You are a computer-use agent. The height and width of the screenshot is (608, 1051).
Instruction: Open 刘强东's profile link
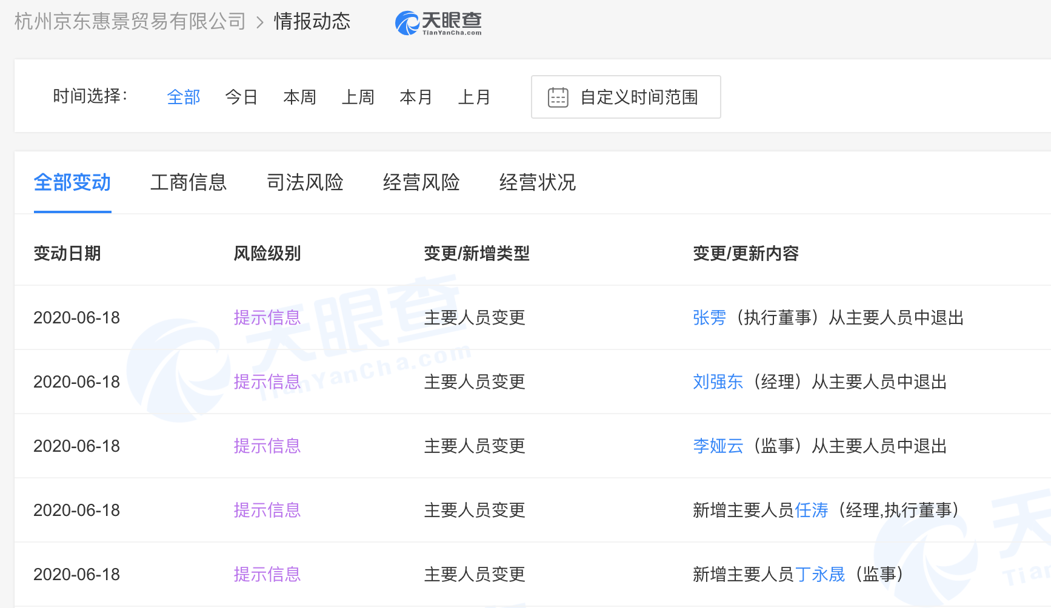coord(718,382)
